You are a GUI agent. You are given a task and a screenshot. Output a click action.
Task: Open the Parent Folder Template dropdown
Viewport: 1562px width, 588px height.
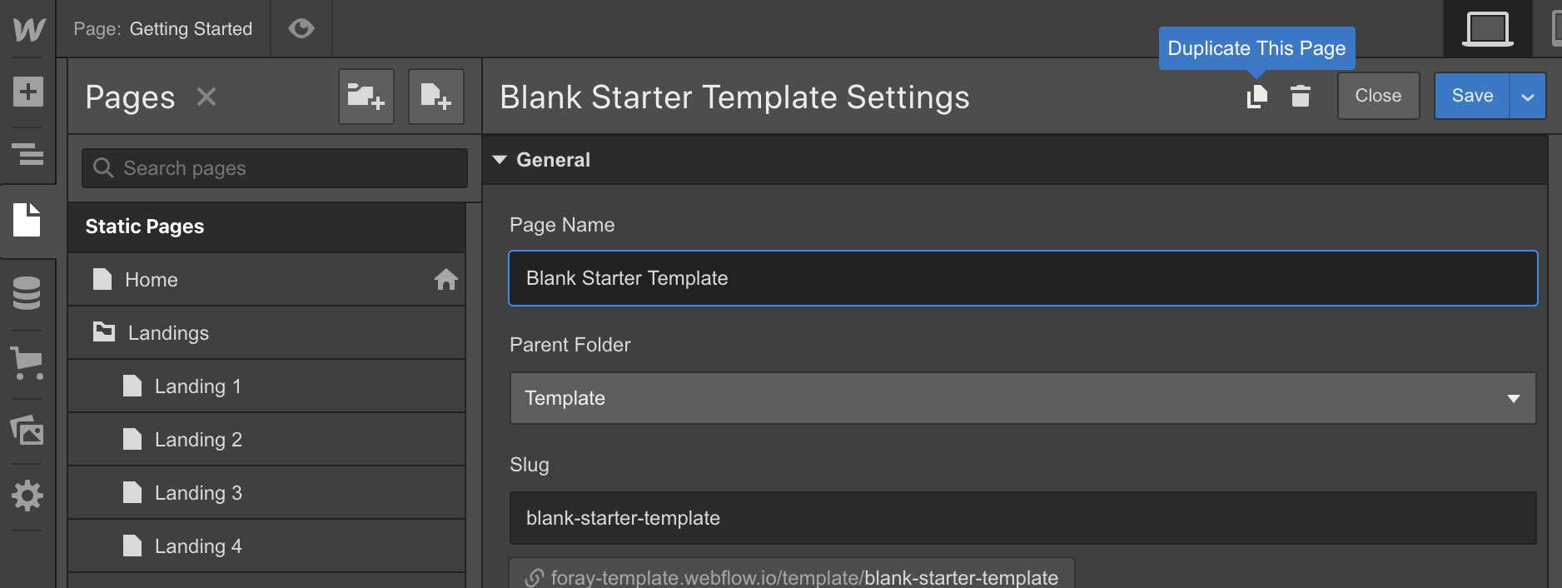[x=1023, y=398]
